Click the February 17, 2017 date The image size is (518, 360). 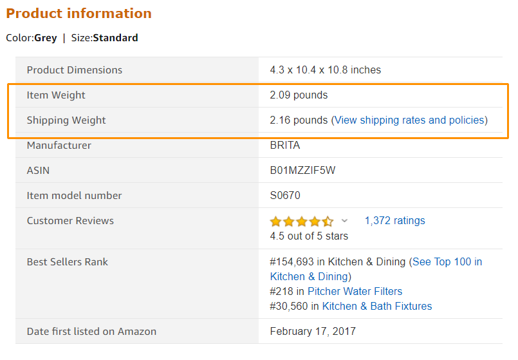pyautogui.click(x=313, y=331)
